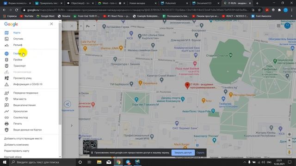The width and height of the screenshot is (296, 166).
Task: Click the ТМ Барбершоп pin
Action: (131, 84)
